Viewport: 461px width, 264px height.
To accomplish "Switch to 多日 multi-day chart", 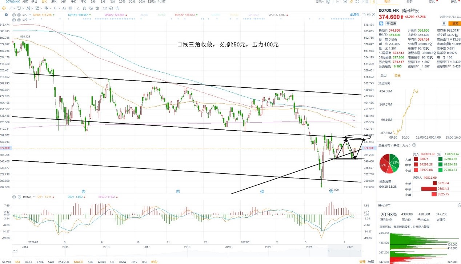I will tap(34, 1).
